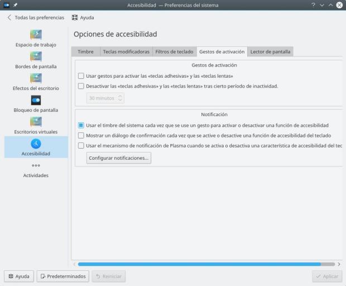Enable confirmation dialog checkbox
346x286 pixels.
tap(81, 135)
